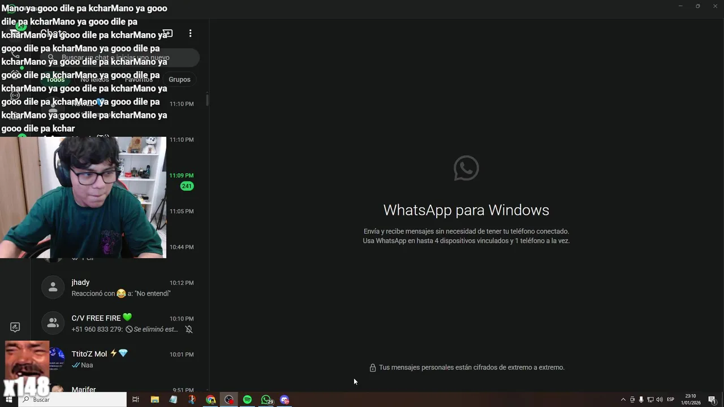724x407 pixels.
Task: Open Spotify from the taskbar
Action: [x=247, y=400]
